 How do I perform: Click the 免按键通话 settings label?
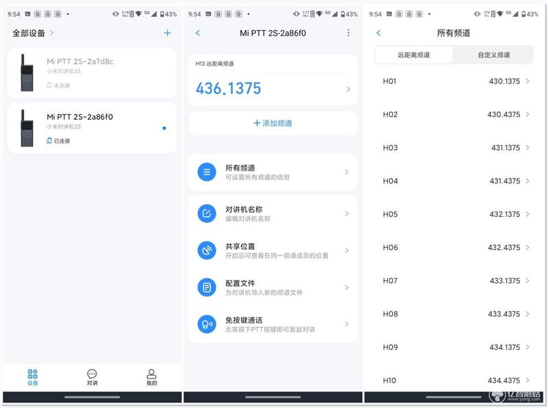244,320
